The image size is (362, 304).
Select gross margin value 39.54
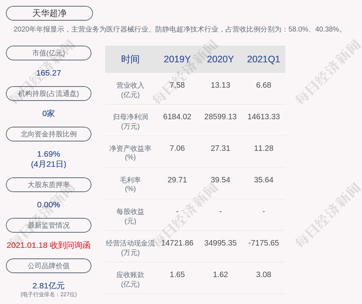(220, 180)
